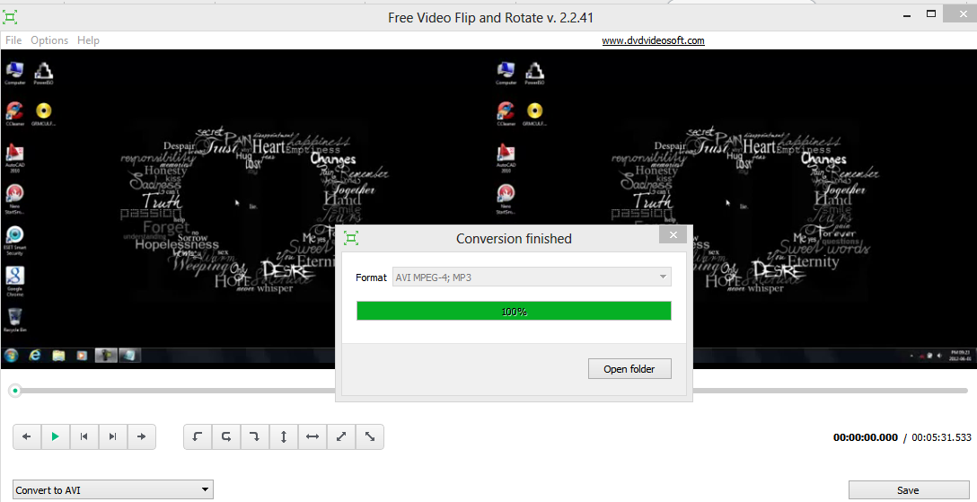The height and width of the screenshot is (502, 977).
Task: Open the Format AVI MPEG-4; MP3 combo box
Action: pyautogui.click(x=532, y=277)
